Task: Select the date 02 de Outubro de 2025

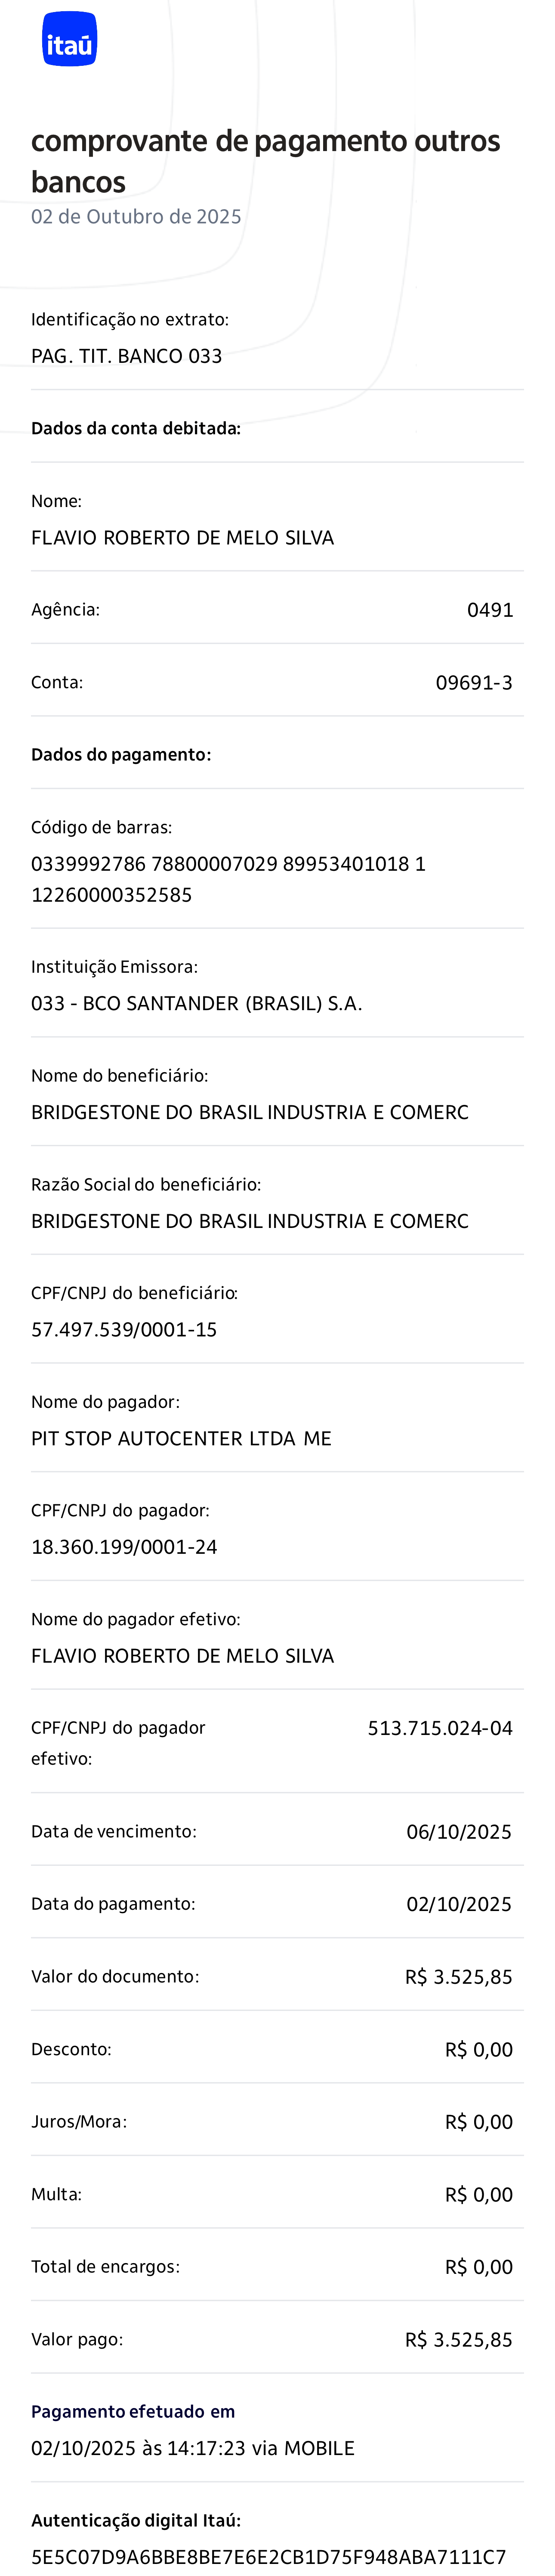Action: (x=136, y=217)
